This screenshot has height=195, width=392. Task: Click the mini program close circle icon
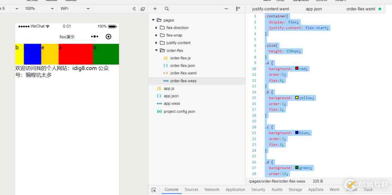tap(109, 37)
